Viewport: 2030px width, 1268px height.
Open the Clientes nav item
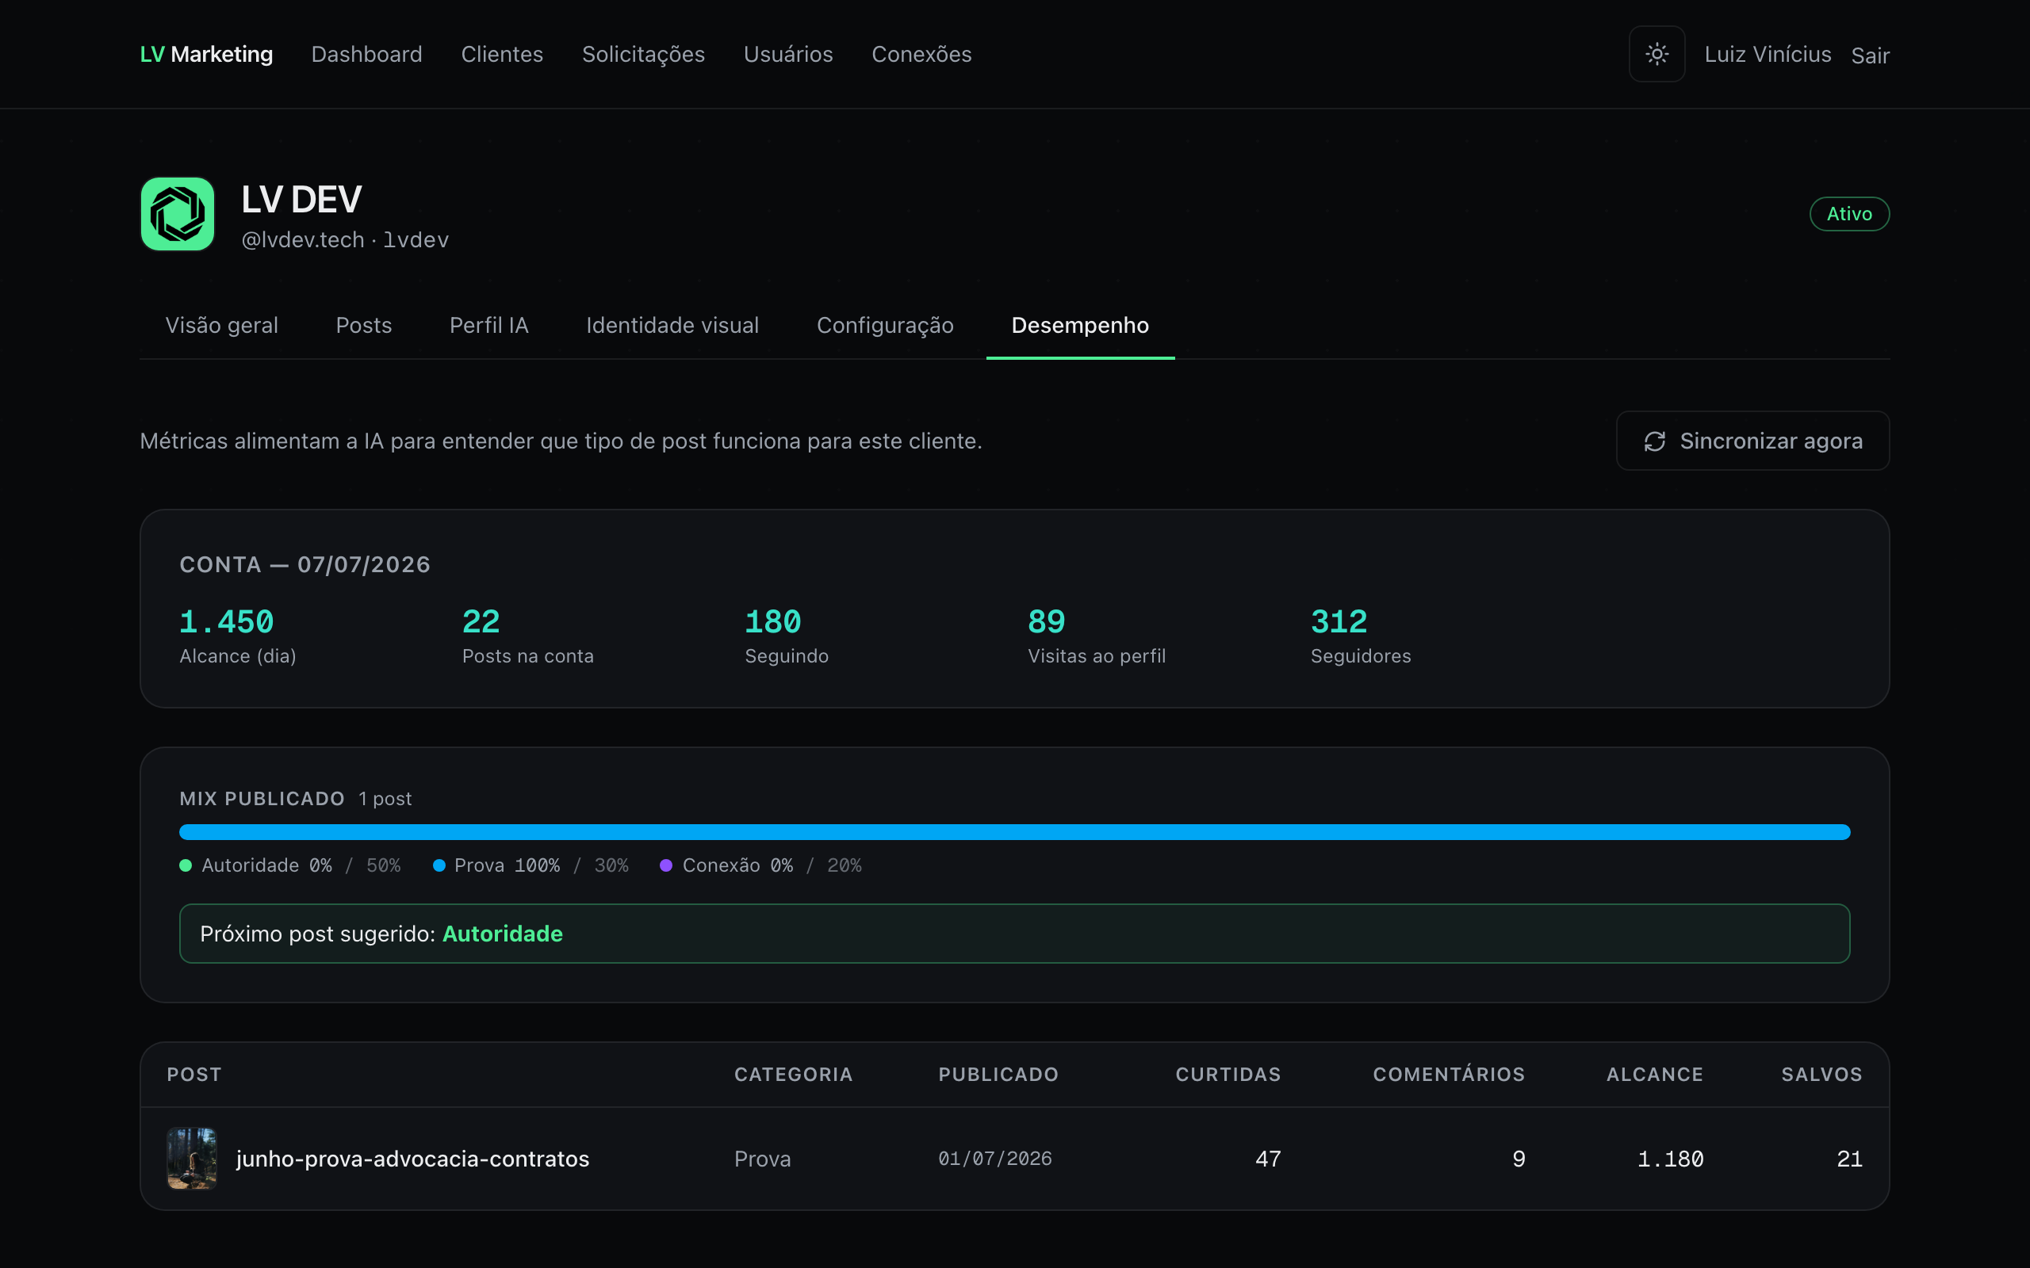[x=503, y=55]
